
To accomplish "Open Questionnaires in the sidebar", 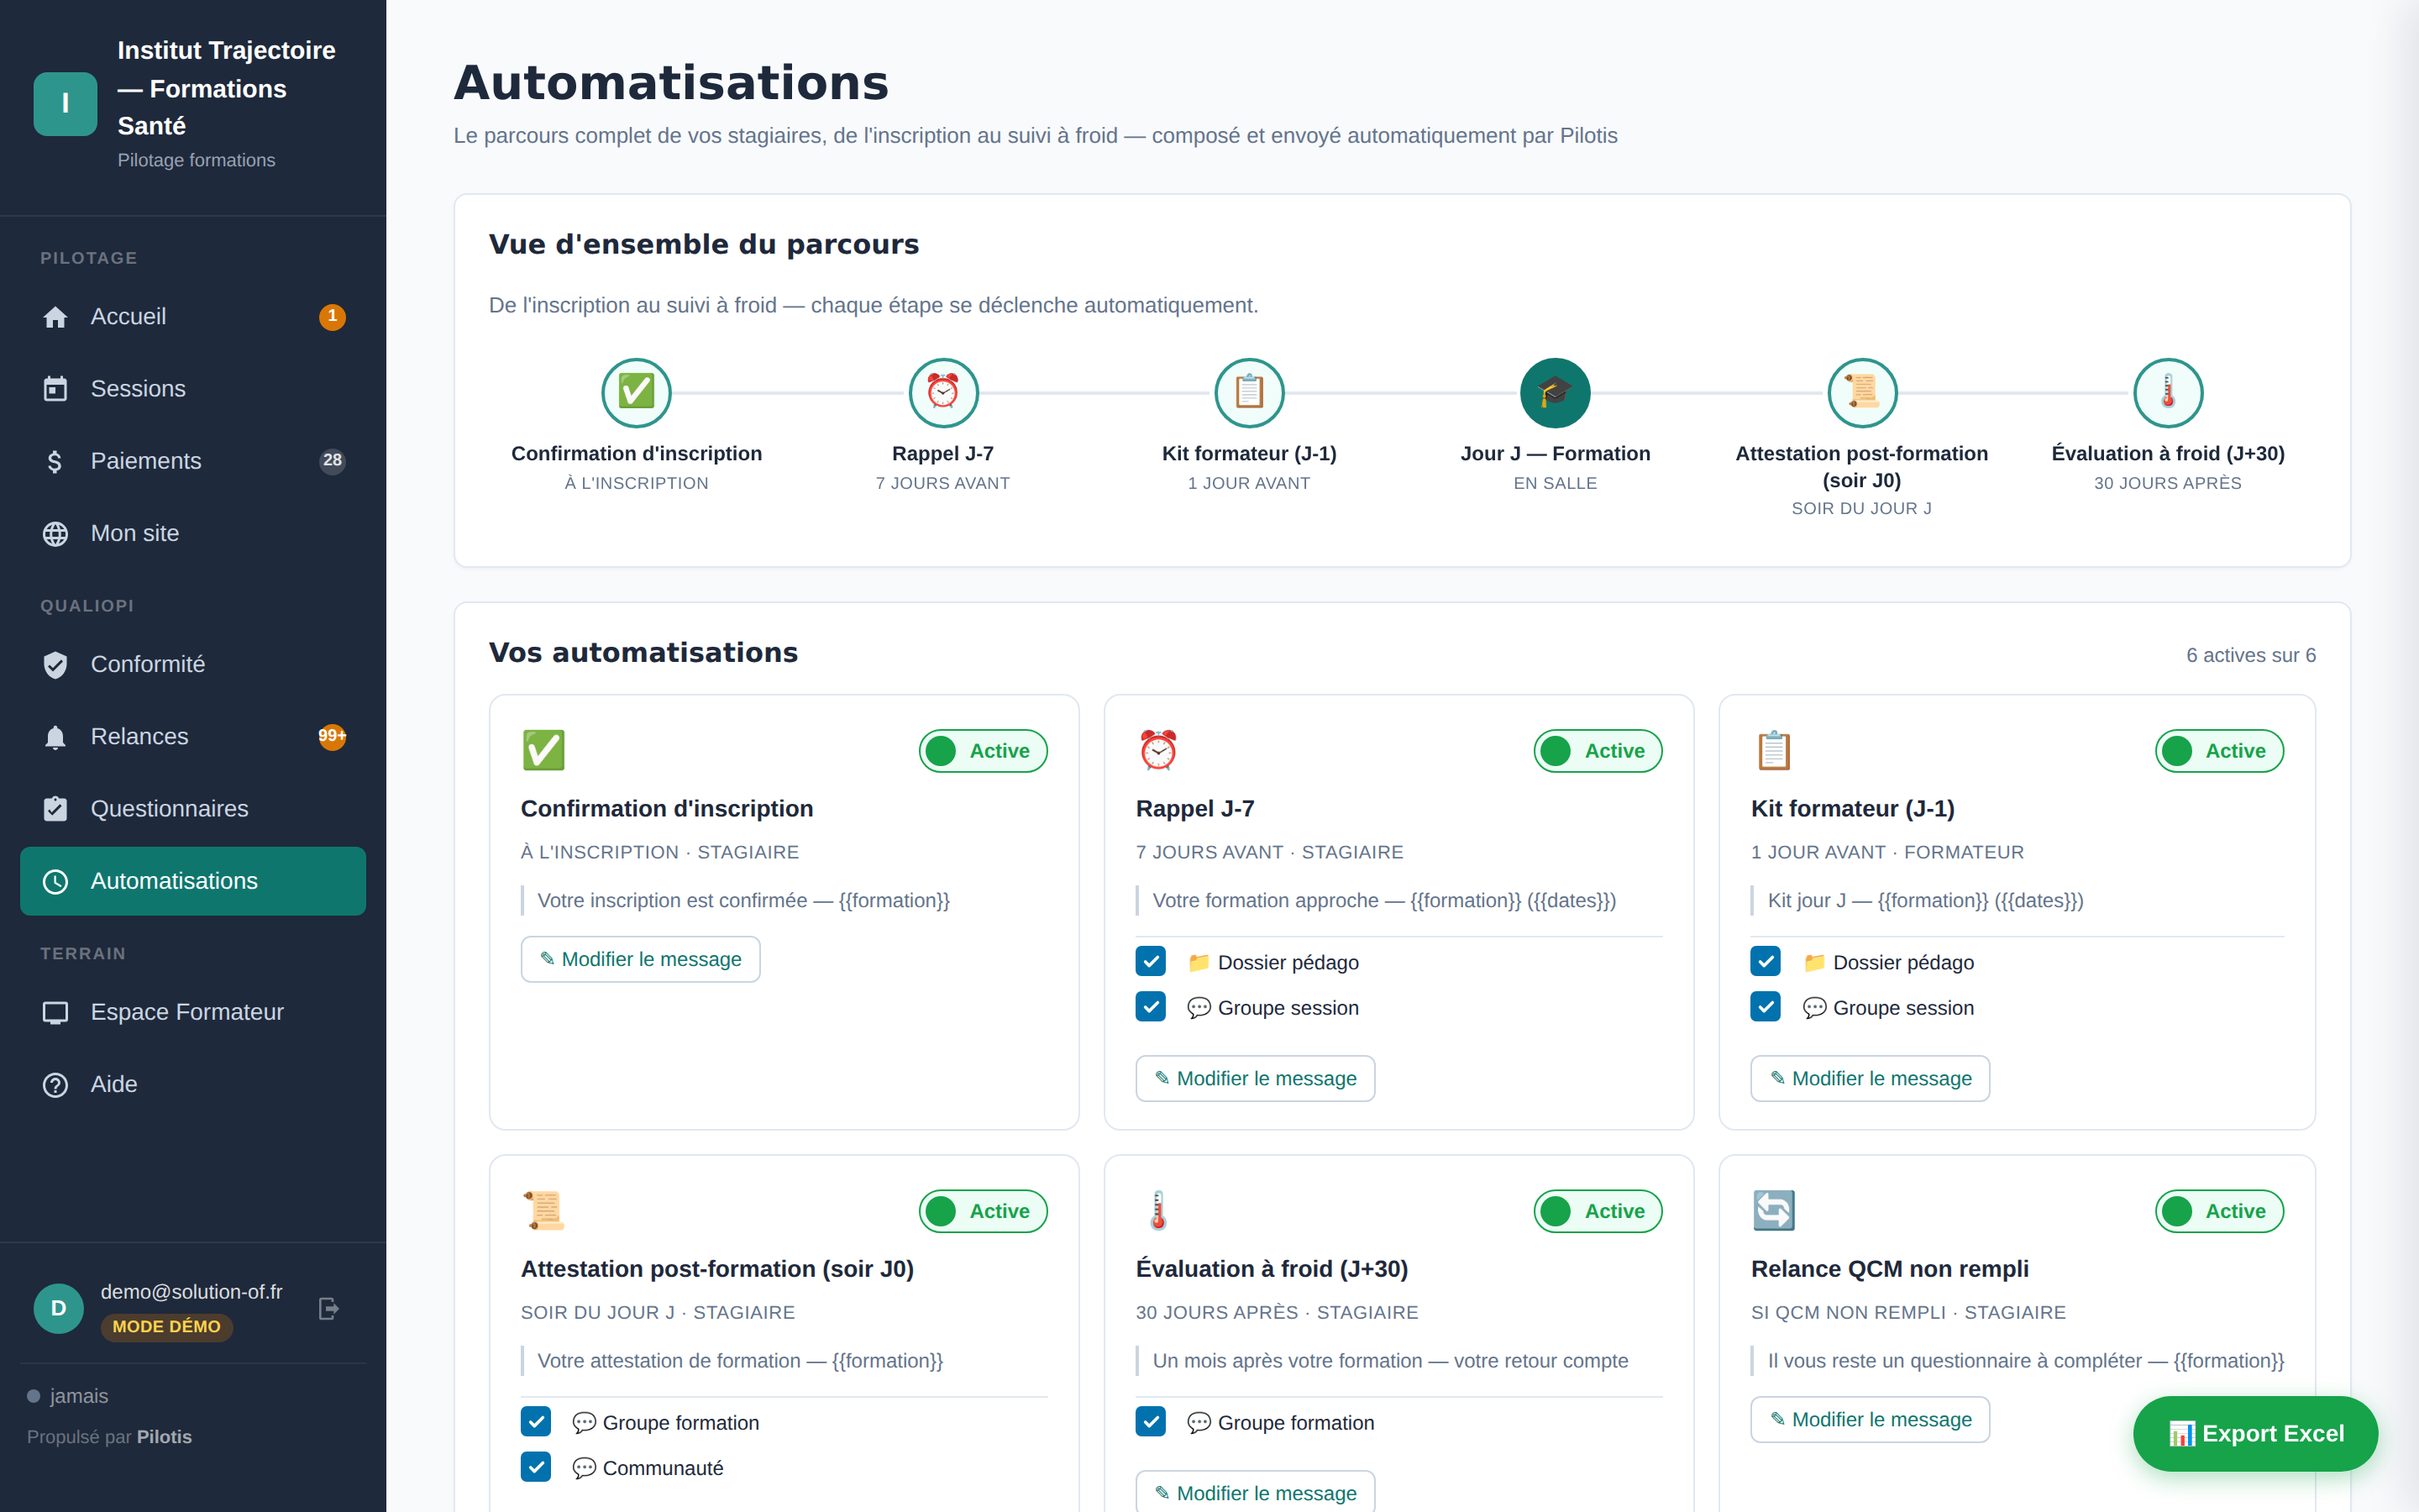I will 193,809.
